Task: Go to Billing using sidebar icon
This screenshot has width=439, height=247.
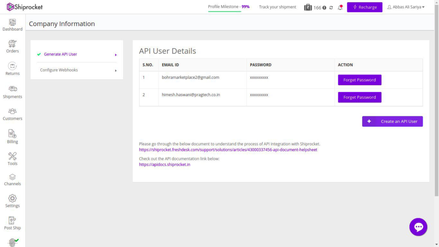Action: click(x=12, y=136)
